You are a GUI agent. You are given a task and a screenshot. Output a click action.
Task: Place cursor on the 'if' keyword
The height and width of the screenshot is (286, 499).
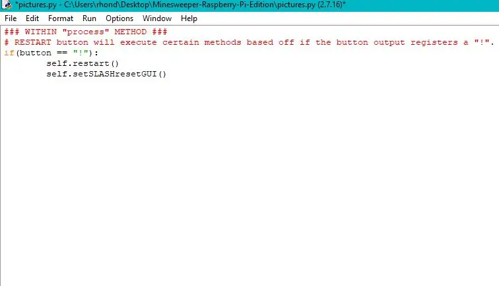tap(9, 53)
